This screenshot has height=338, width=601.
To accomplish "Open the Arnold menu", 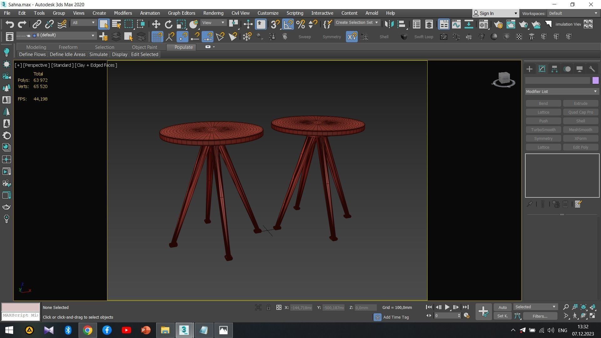I will (372, 13).
